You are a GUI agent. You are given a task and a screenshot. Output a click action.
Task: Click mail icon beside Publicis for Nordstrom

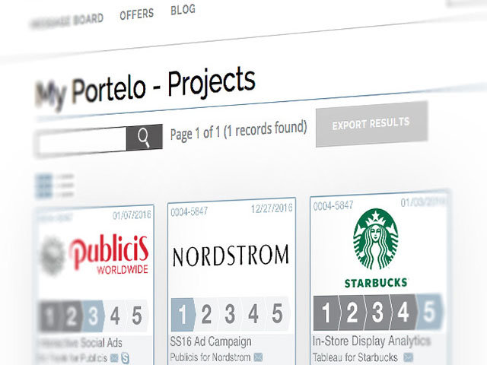258,357
